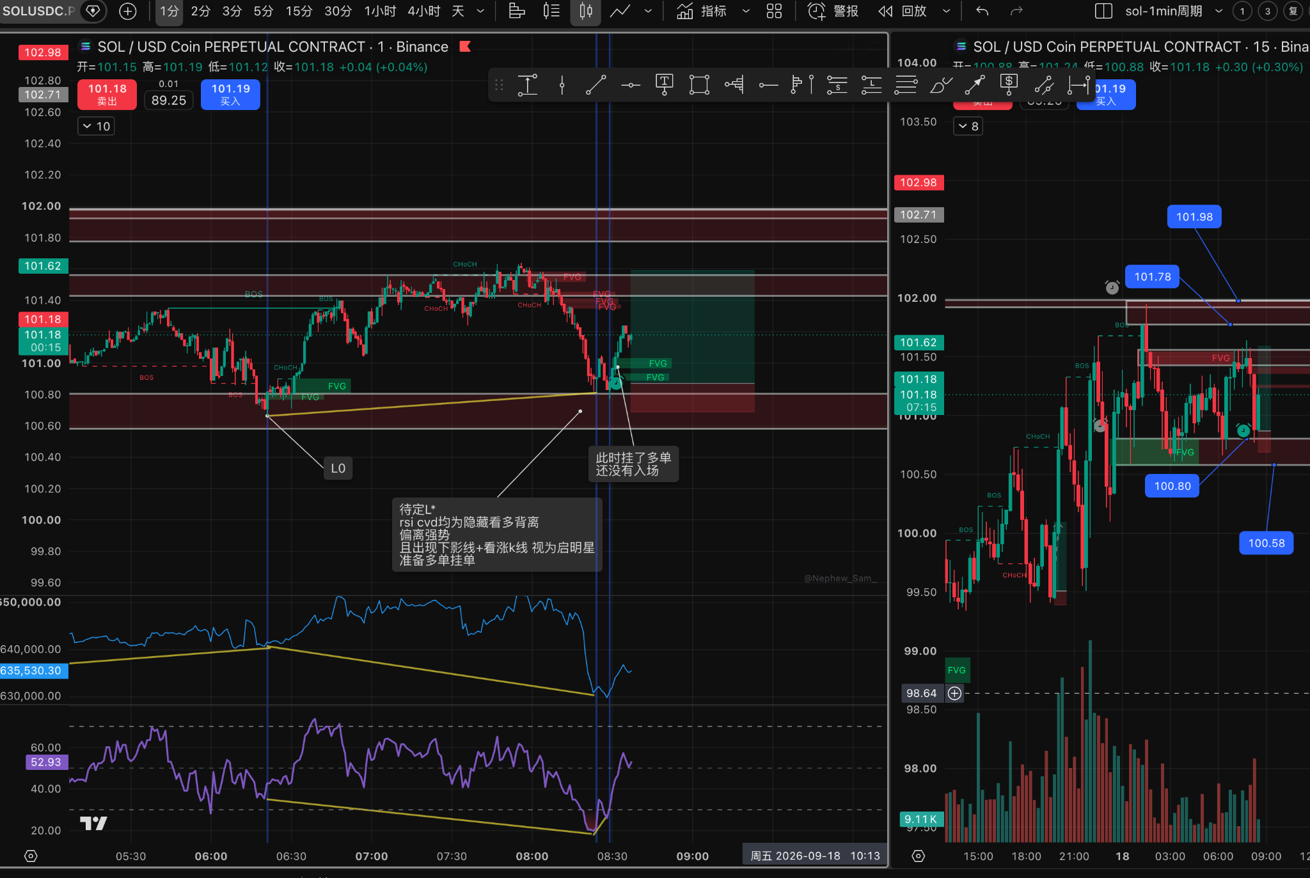The width and height of the screenshot is (1310, 878).
Task: Click the blue 101.19 buy button
Action: coord(230,94)
